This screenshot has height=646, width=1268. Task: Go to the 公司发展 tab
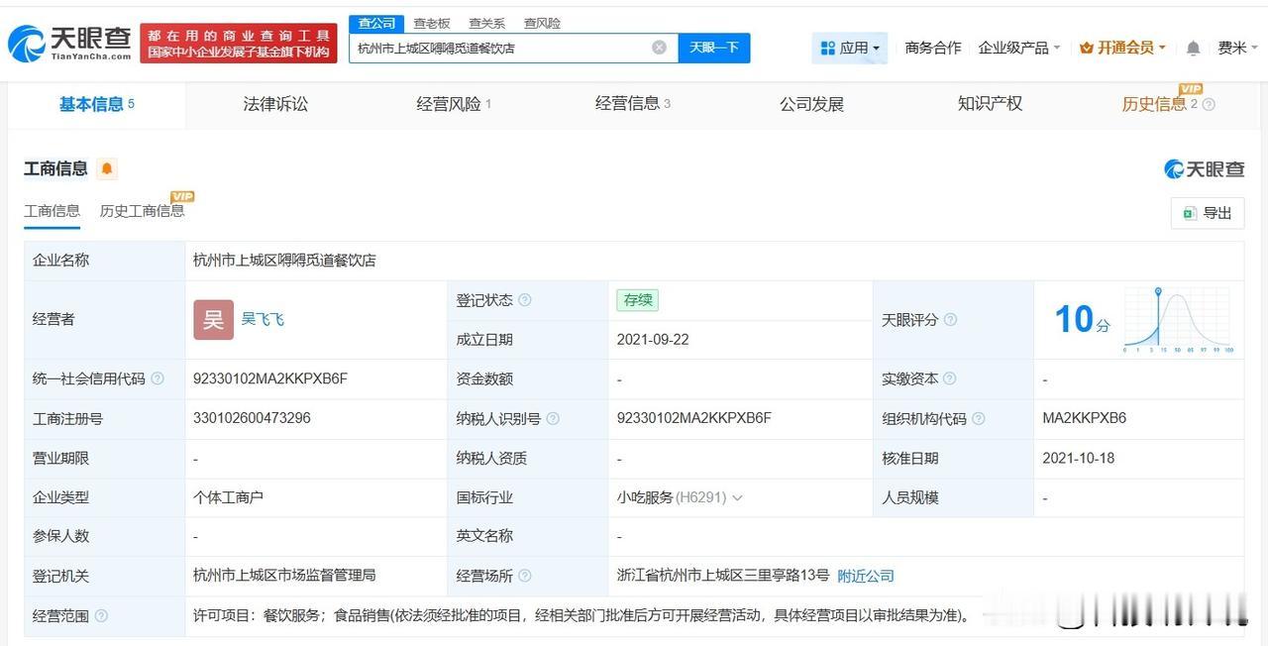point(811,104)
